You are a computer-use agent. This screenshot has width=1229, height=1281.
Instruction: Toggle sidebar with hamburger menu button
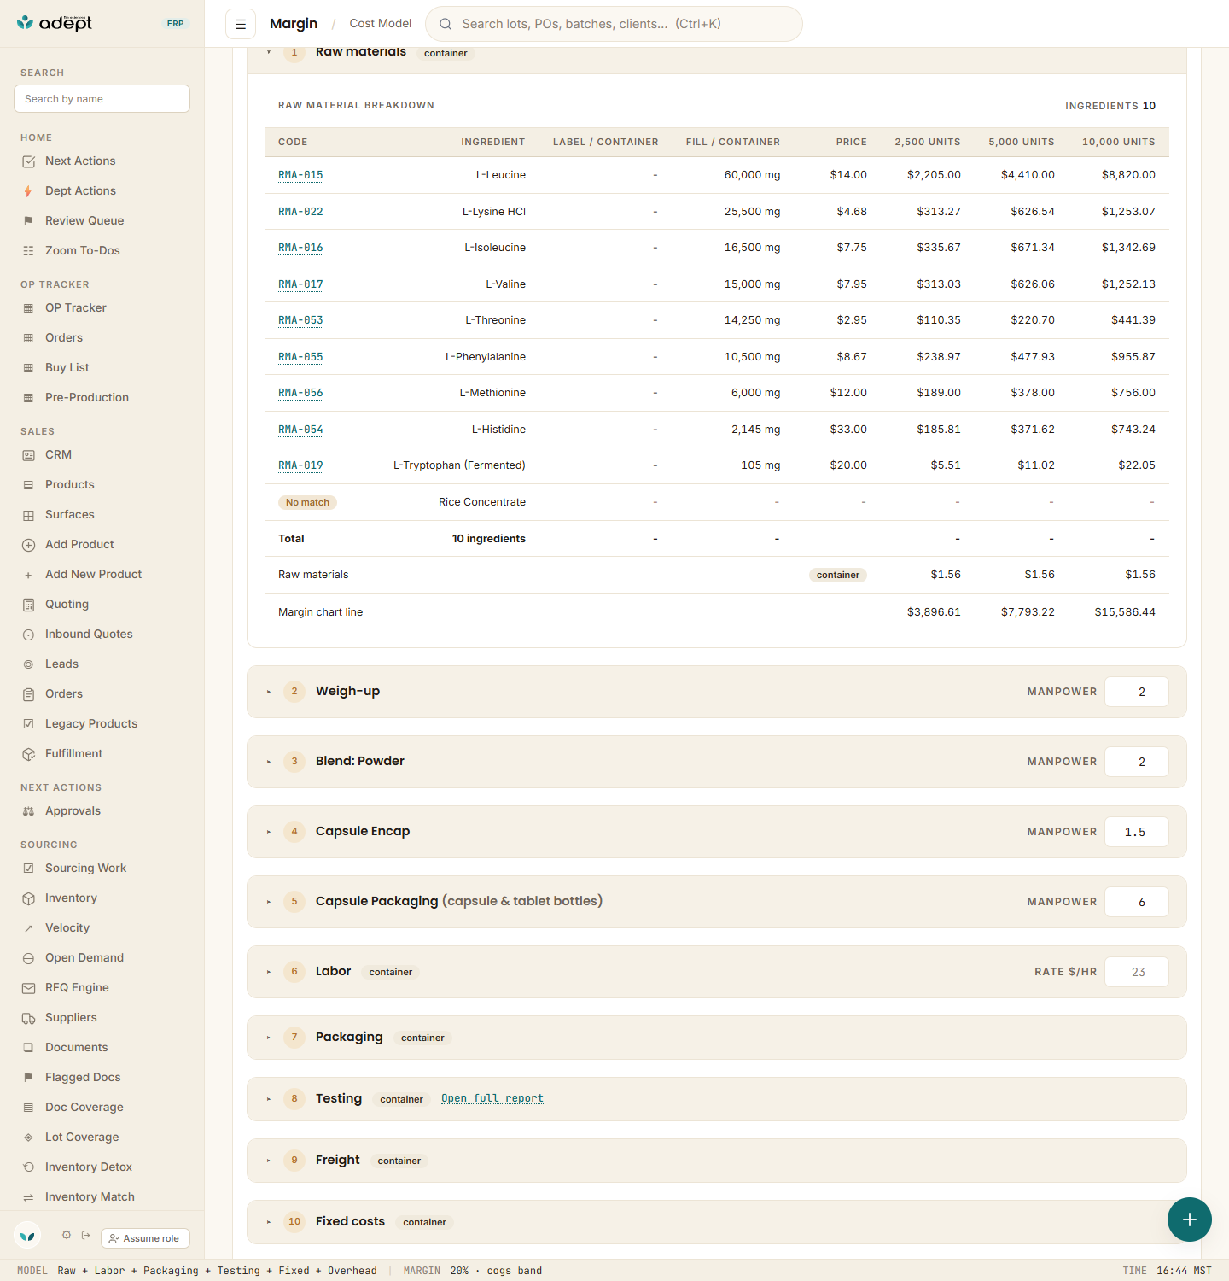(x=241, y=24)
